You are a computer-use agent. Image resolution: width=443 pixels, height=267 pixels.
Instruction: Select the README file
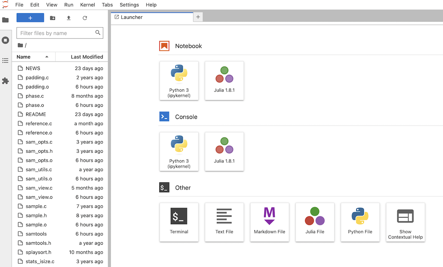point(60,114)
